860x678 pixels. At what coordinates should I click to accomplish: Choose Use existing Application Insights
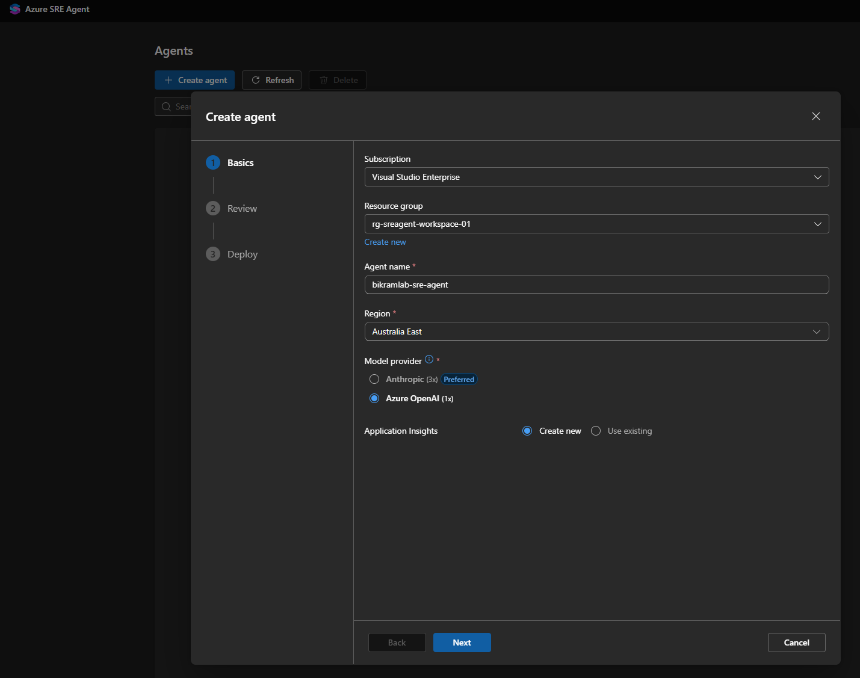tap(596, 431)
